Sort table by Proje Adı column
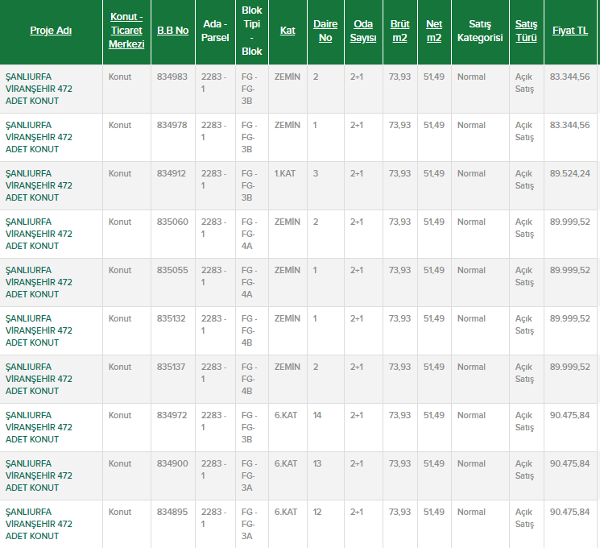Image resolution: width=600 pixels, height=548 pixels. 51,31
